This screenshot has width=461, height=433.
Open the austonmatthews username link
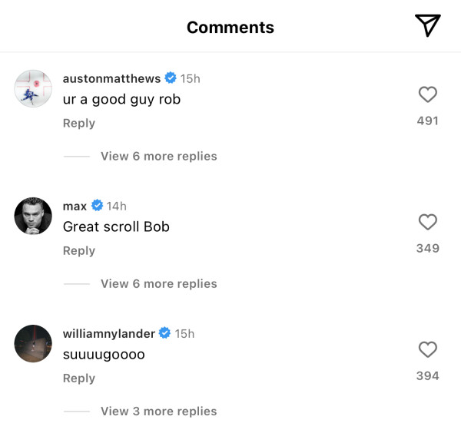111,78
